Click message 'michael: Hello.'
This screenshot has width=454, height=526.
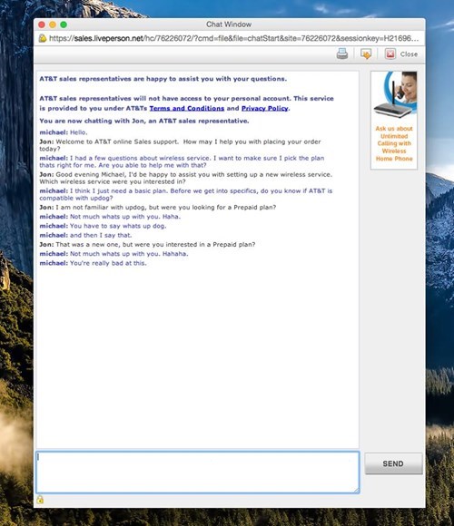64,132
